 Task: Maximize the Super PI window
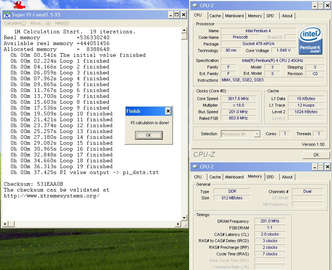177,15
